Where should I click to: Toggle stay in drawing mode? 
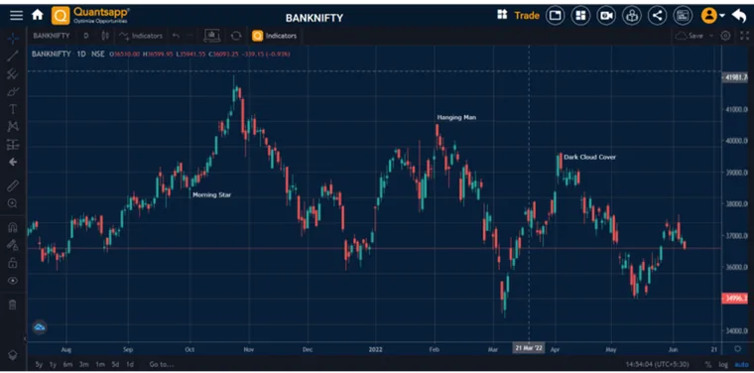(x=13, y=245)
